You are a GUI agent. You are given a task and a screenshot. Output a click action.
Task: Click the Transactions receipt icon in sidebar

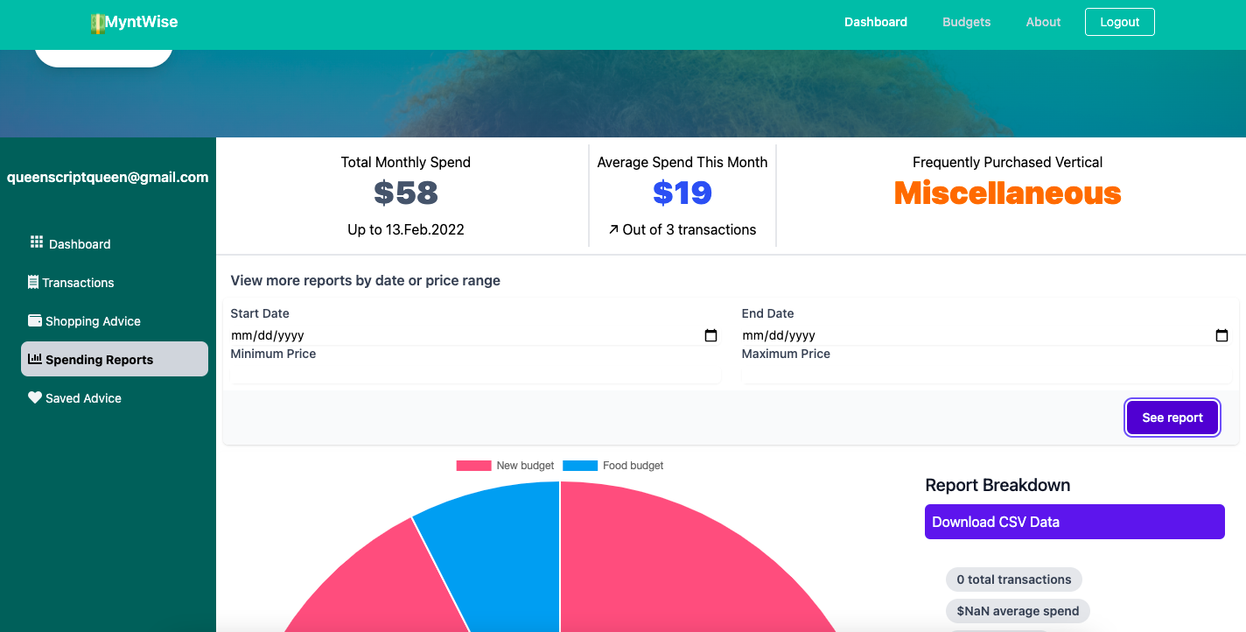(33, 282)
